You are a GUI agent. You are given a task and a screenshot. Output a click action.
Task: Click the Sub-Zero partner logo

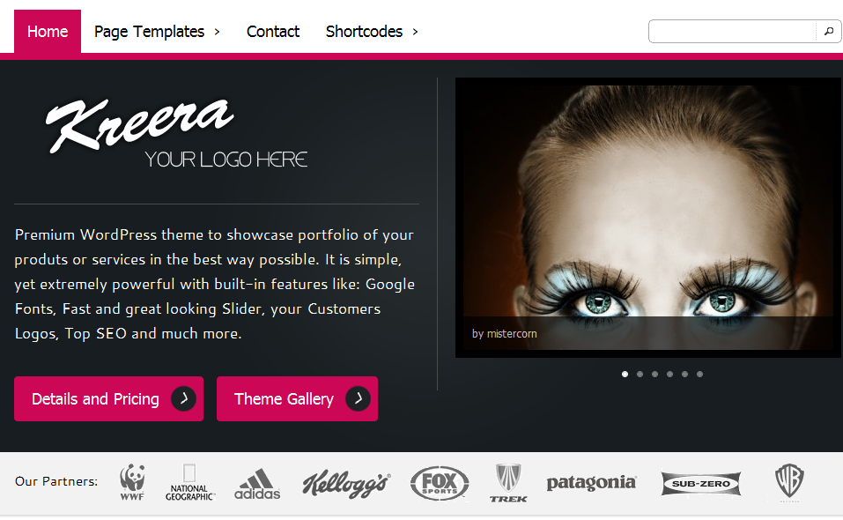coord(701,484)
